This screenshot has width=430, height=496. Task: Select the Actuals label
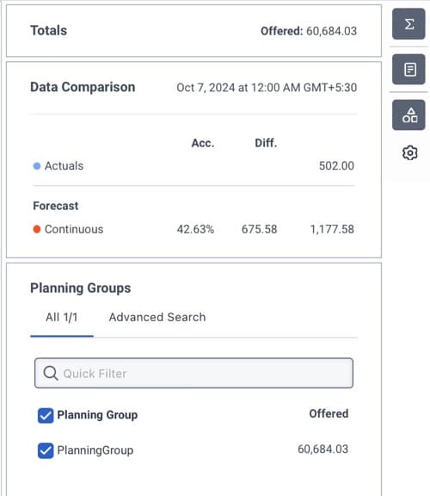(64, 165)
